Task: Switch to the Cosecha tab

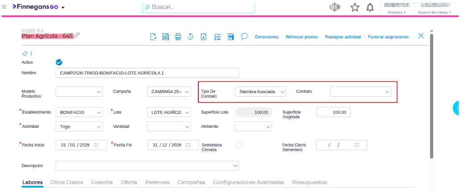Action: point(102,182)
